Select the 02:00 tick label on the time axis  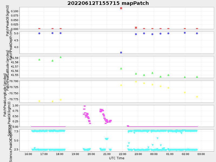coord(185,154)
